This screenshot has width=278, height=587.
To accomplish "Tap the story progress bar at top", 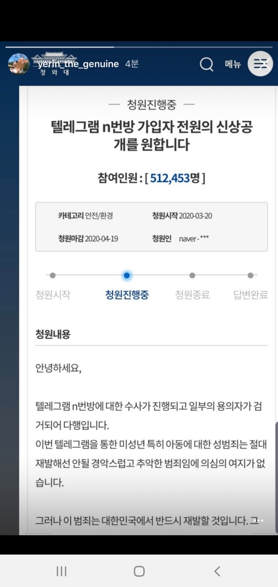I will coord(139,47).
